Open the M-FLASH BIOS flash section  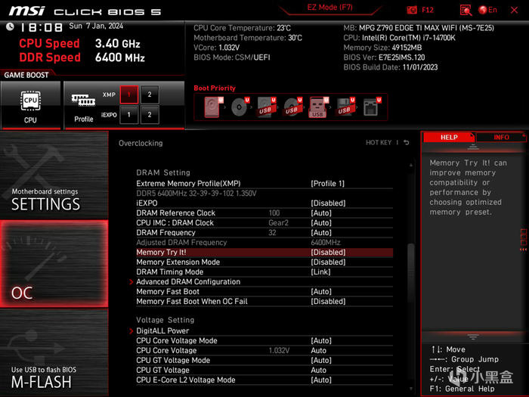(x=54, y=352)
